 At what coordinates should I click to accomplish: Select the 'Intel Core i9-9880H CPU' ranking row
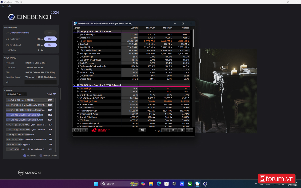point(30,139)
